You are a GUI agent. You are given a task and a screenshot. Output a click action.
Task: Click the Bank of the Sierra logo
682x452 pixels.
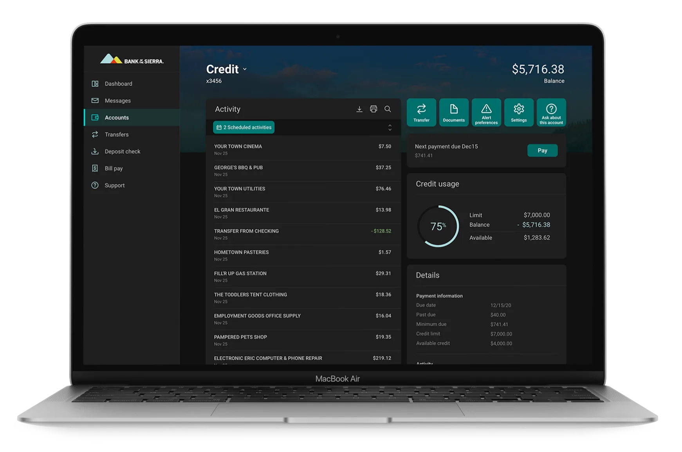132,59
